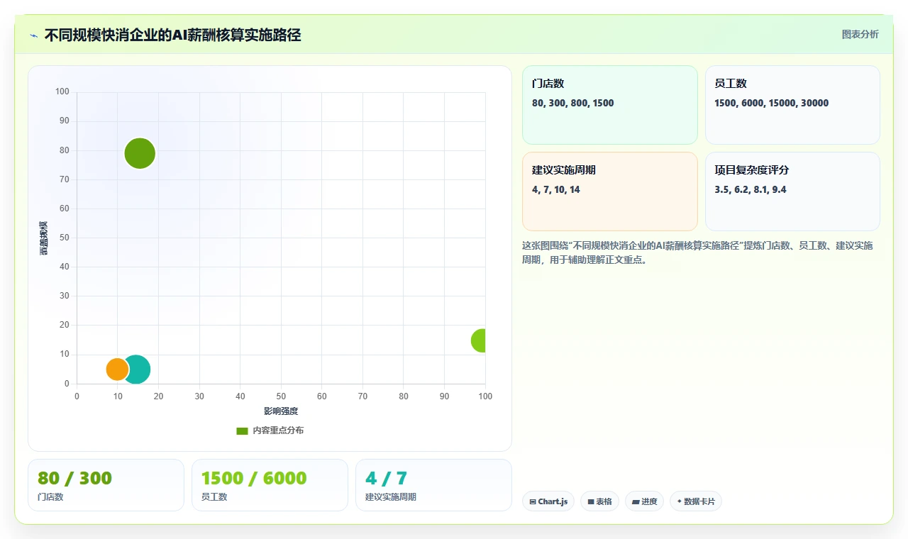Open the 员工数 data card title
The height and width of the screenshot is (539, 908).
click(731, 84)
